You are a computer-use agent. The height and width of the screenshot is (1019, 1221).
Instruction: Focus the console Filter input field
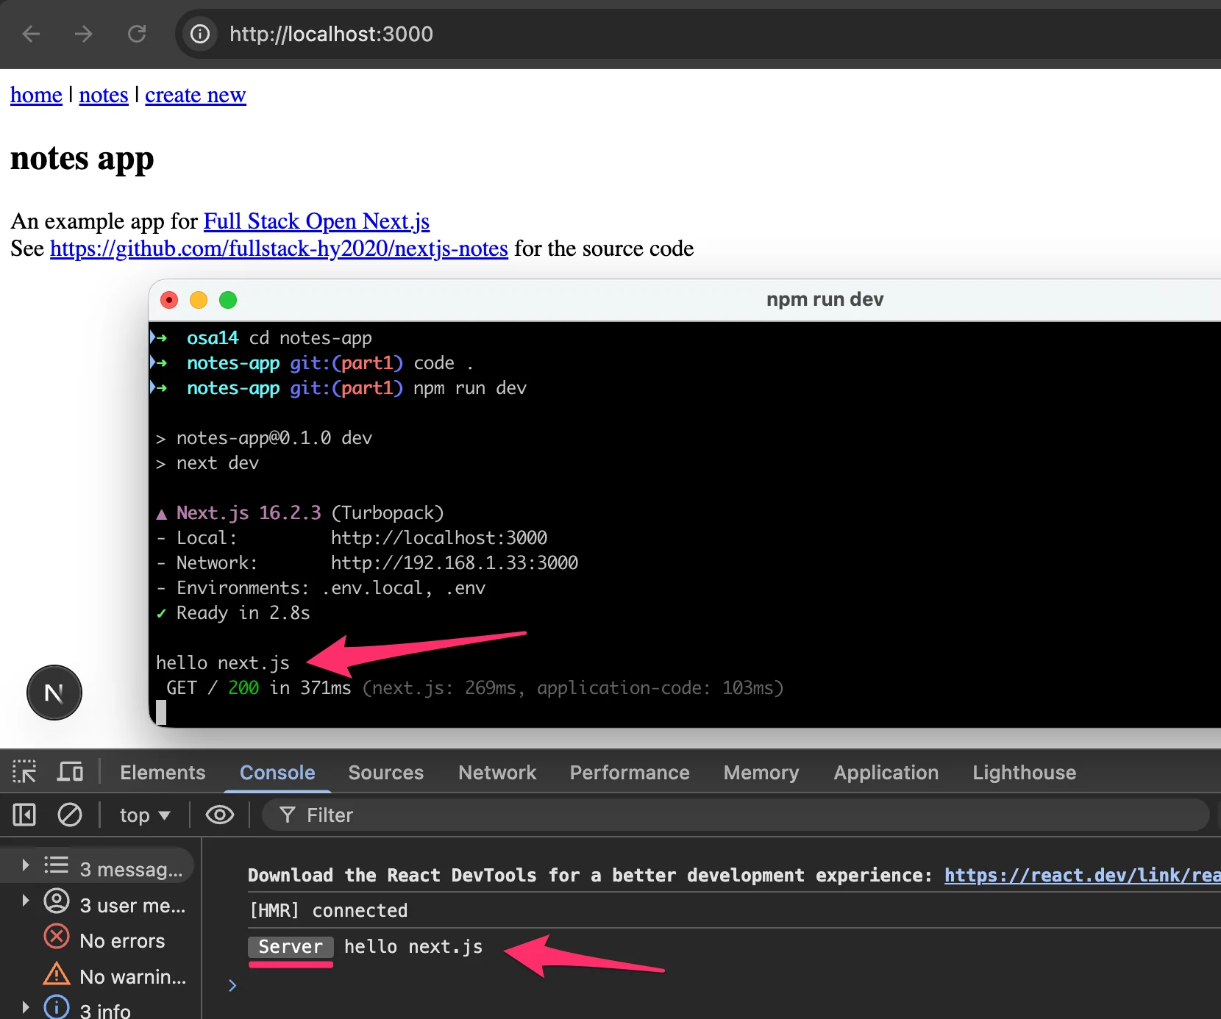point(736,815)
